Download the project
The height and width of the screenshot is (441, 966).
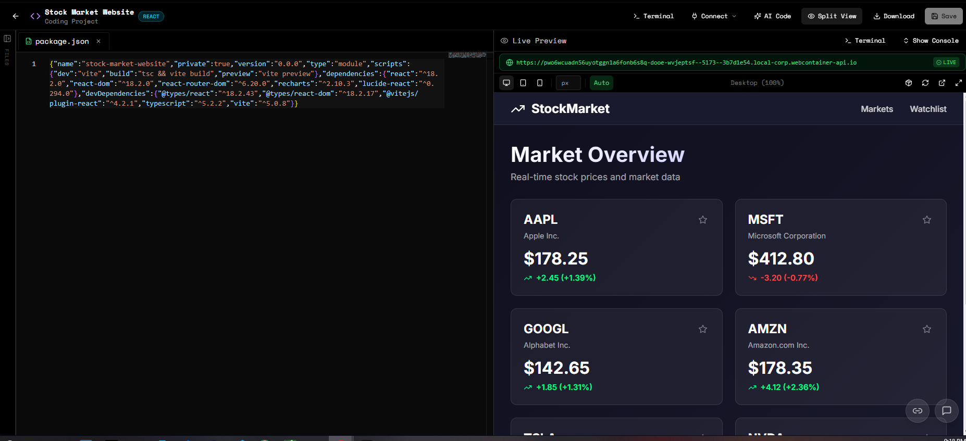click(x=894, y=16)
